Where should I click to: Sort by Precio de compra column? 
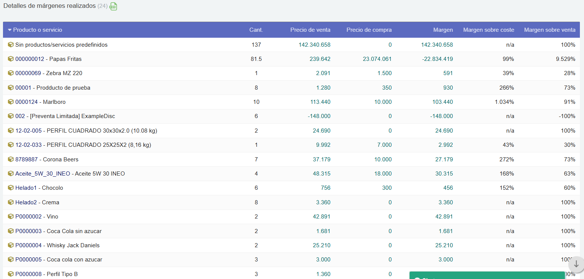[369, 30]
